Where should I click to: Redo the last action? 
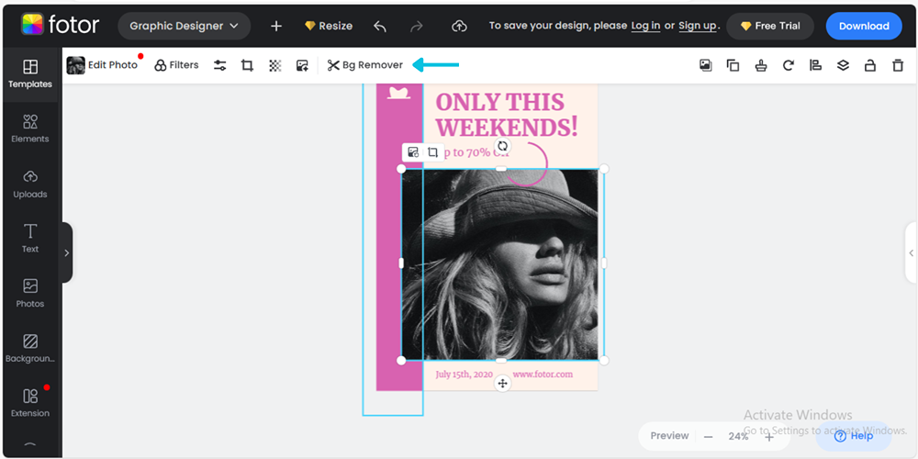(x=416, y=26)
